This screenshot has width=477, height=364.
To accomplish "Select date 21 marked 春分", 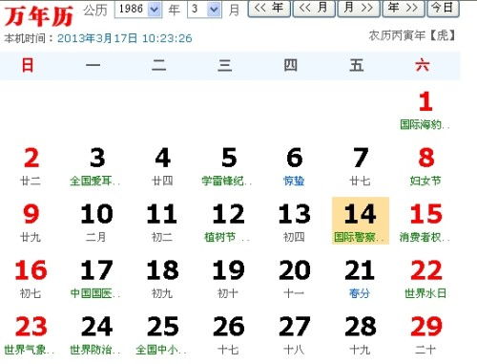I will [361, 278].
